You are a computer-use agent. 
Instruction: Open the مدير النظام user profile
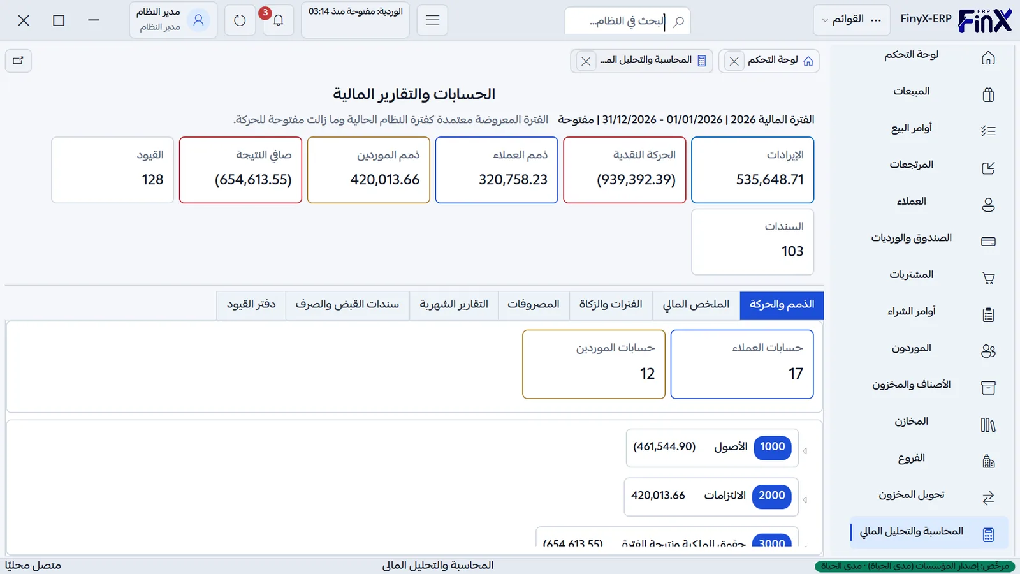pos(173,20)
